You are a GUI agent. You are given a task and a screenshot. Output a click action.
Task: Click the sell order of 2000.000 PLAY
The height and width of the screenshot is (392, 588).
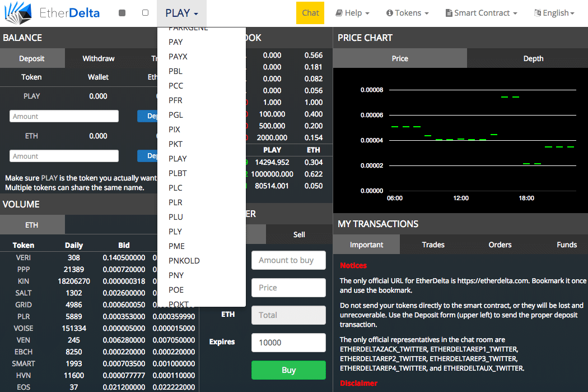pos(289,137)
